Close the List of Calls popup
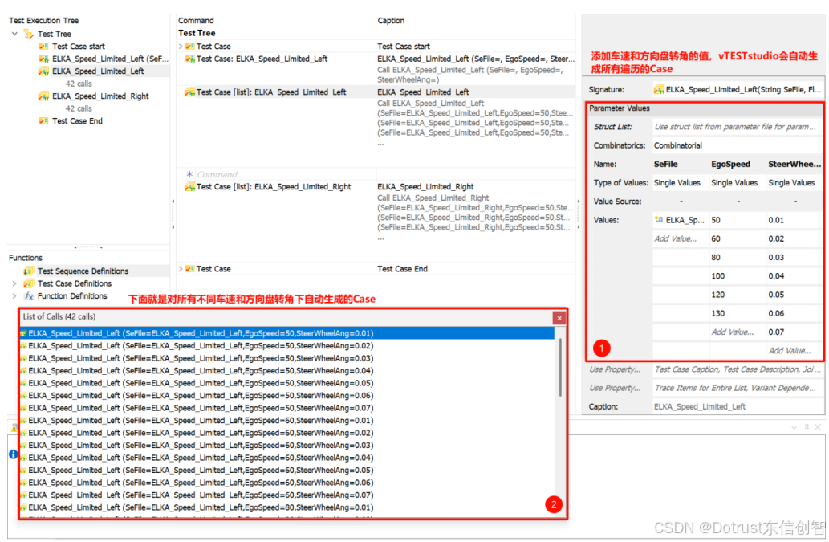Viewport: 829px width, 542px height. 559,318
